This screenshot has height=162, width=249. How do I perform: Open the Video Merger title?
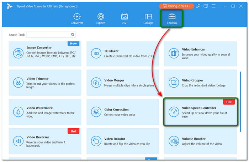pyautogui.click(x=114, y=80)
